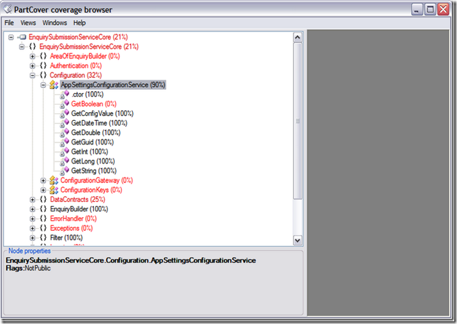457x324 pixels.
Task: Click the method icon beside GetDateTime
Action: (x=65, y=124)
